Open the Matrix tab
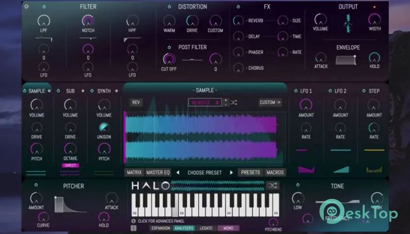Viewport: 410px width, 234px height. coord(134,173)
